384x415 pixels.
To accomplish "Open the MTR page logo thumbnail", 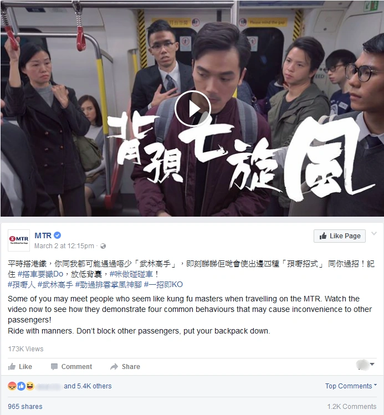I will coord(19,240).
